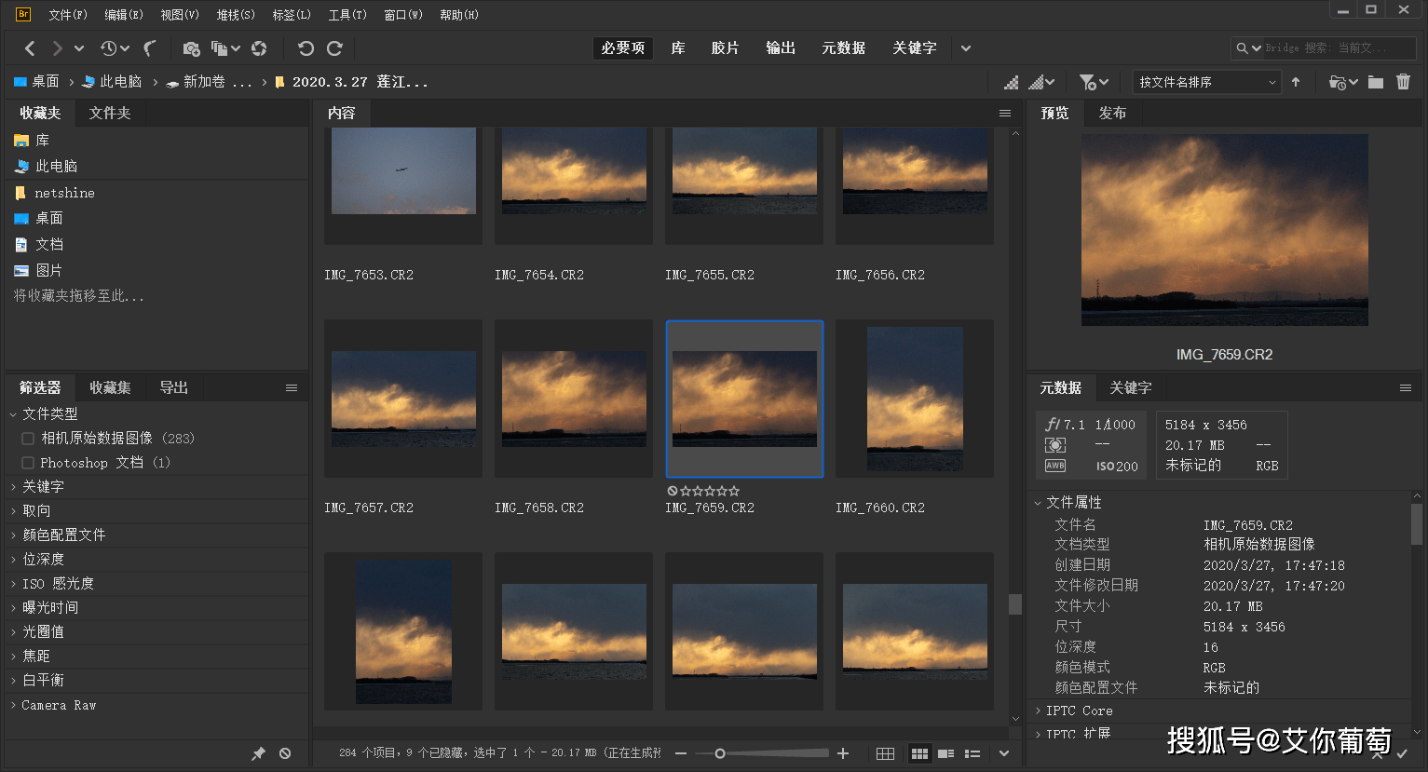
Task: Switch to list view icon
Action: 972,753
